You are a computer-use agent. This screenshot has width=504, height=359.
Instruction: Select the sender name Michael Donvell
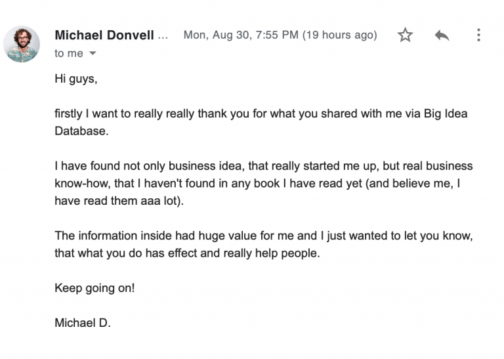[x=104, y=35]
